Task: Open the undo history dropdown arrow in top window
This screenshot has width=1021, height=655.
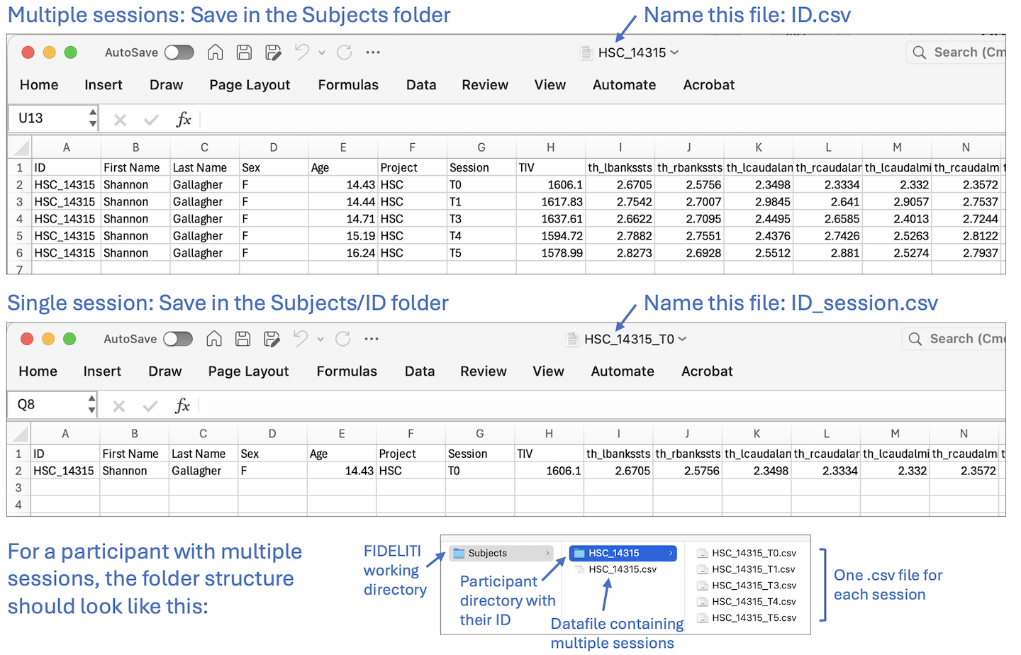Action: point(322,52)
